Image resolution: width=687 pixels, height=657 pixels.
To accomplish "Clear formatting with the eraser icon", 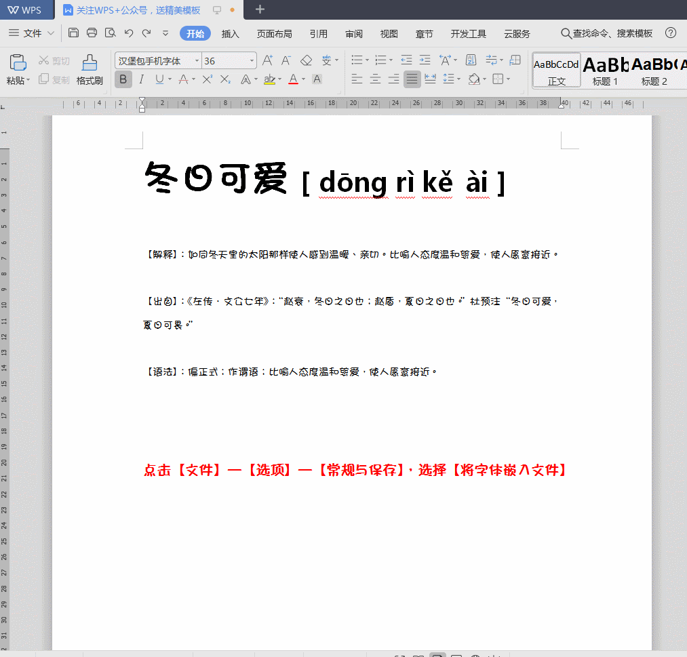I will (x=307, y=60).
